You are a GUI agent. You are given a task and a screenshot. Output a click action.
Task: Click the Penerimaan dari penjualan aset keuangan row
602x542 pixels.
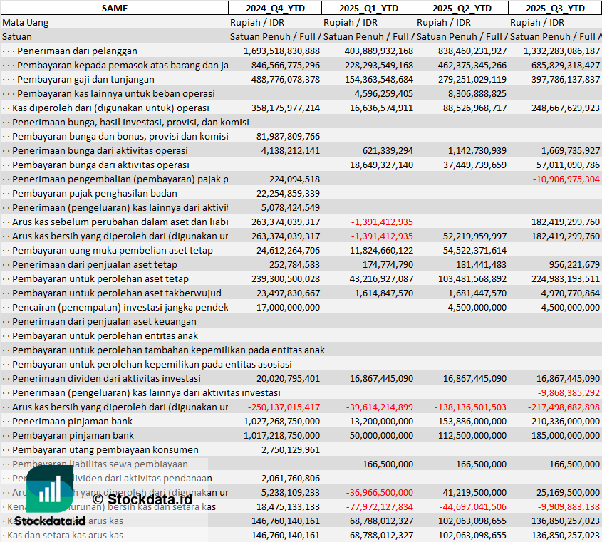(104, 321)
